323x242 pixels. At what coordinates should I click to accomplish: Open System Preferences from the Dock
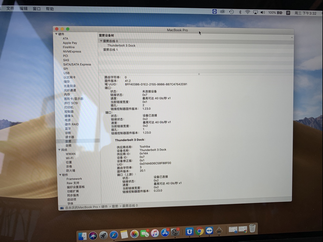[x=175, y=232]
